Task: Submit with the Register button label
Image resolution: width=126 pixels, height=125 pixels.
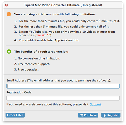Action: (113, 115)
